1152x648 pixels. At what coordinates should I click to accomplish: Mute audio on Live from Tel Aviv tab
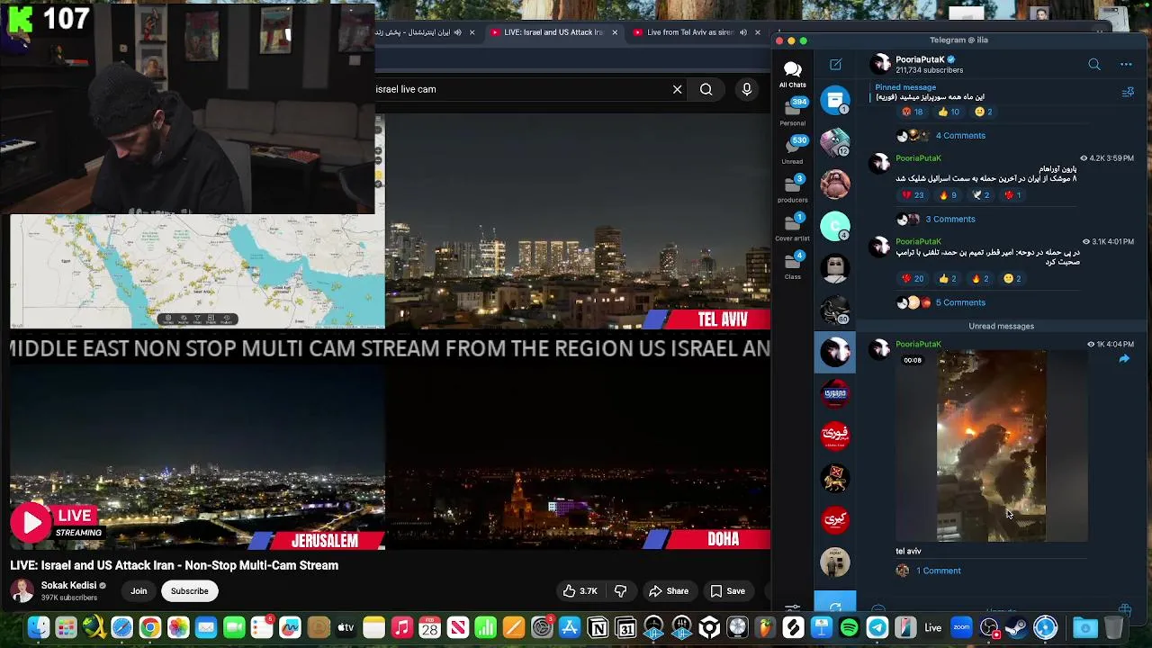pyautogui.click(x=743, y=32)
